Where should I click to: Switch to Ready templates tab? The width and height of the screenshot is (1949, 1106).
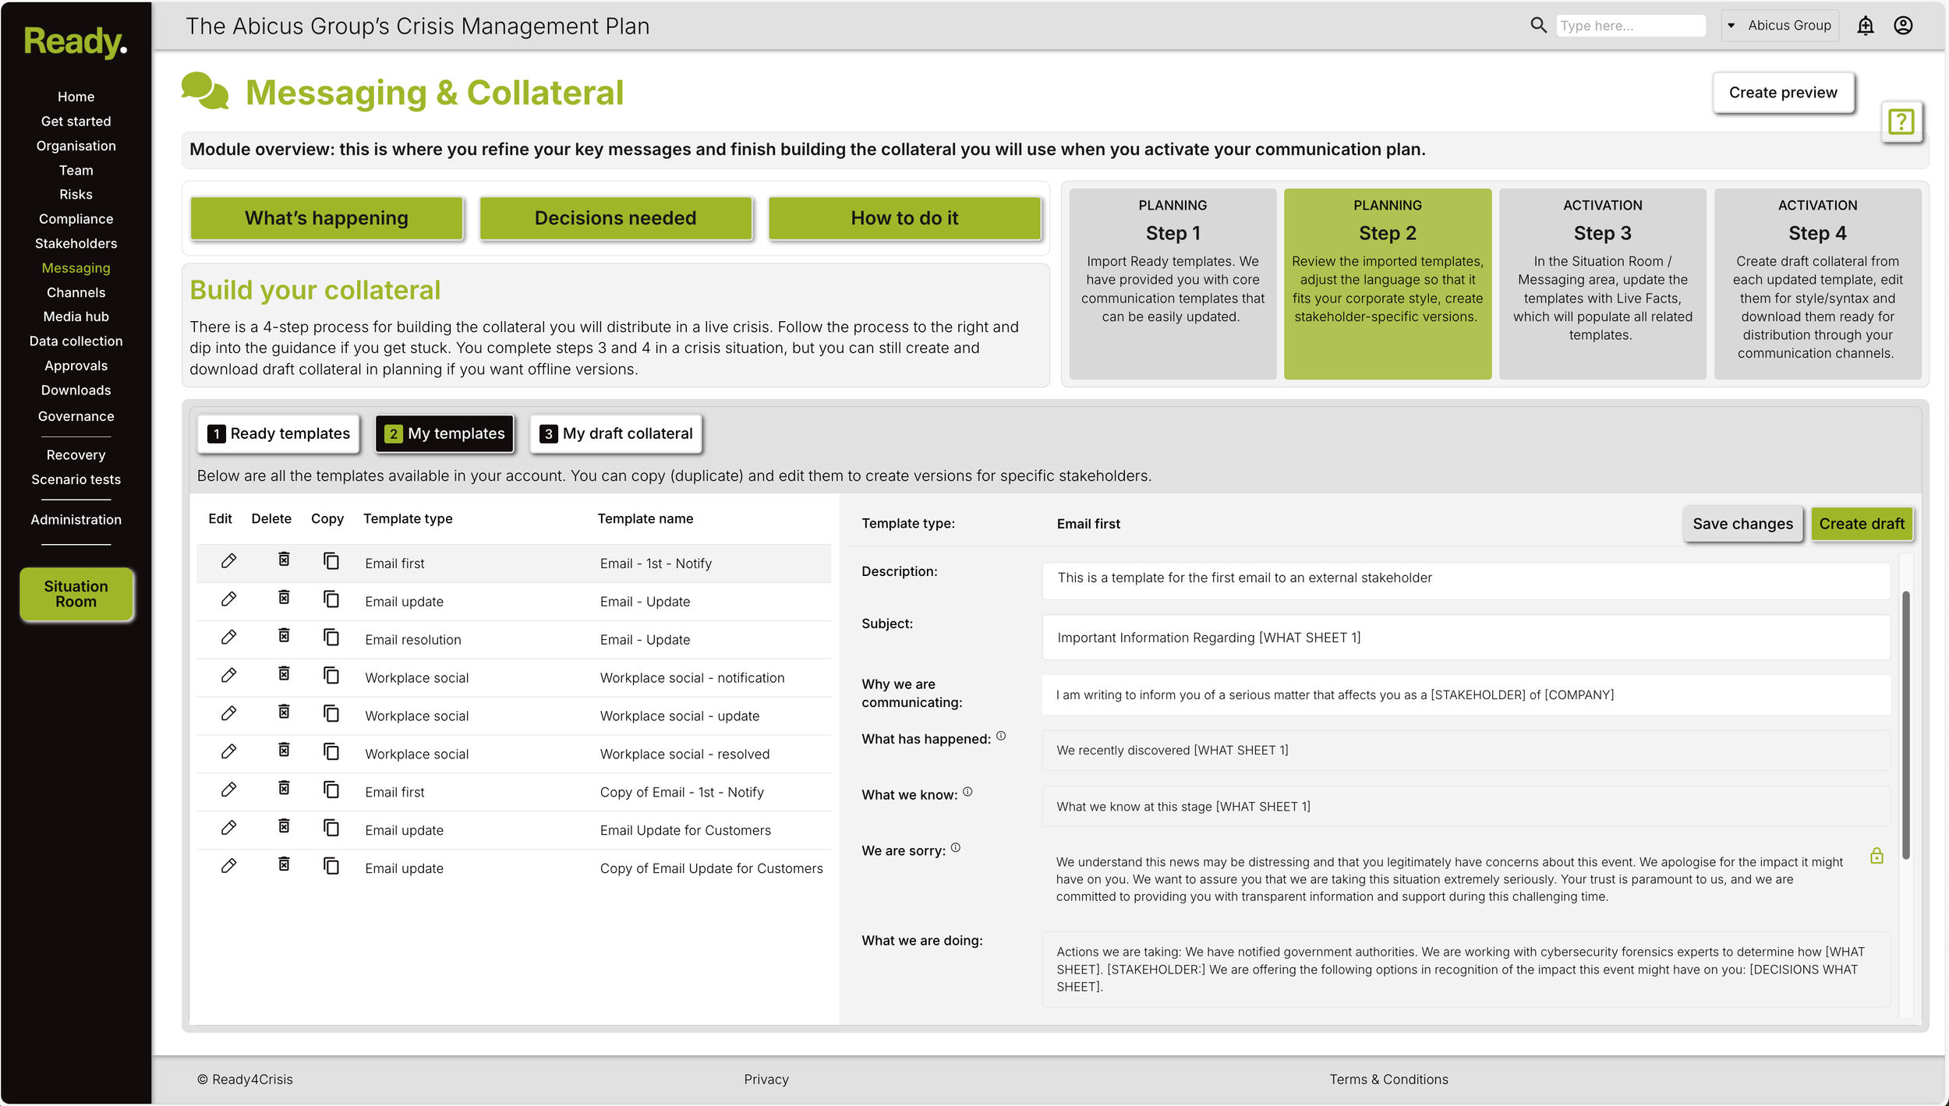[x=279, y=433]
